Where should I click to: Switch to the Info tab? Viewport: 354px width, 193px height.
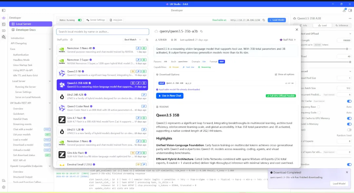[x=304, y=26]
